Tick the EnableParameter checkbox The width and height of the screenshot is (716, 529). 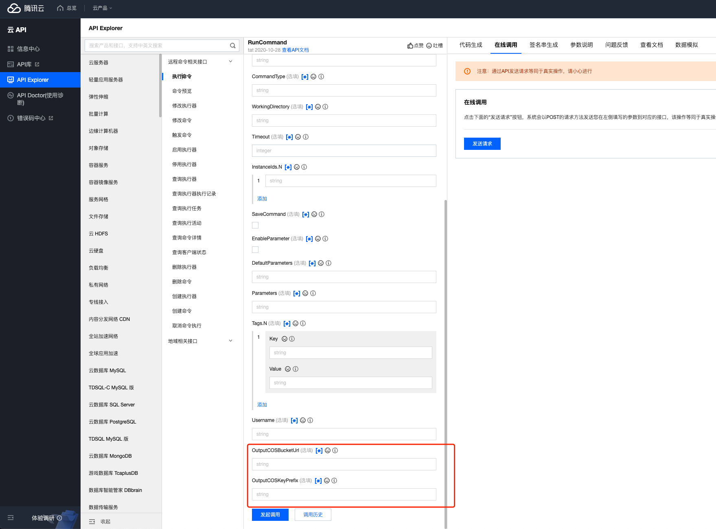click(255, 250)
